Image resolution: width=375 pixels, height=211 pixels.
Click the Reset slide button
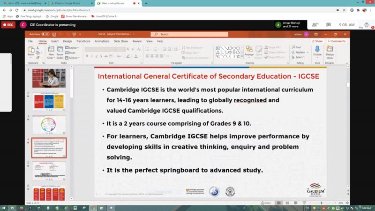70,53
